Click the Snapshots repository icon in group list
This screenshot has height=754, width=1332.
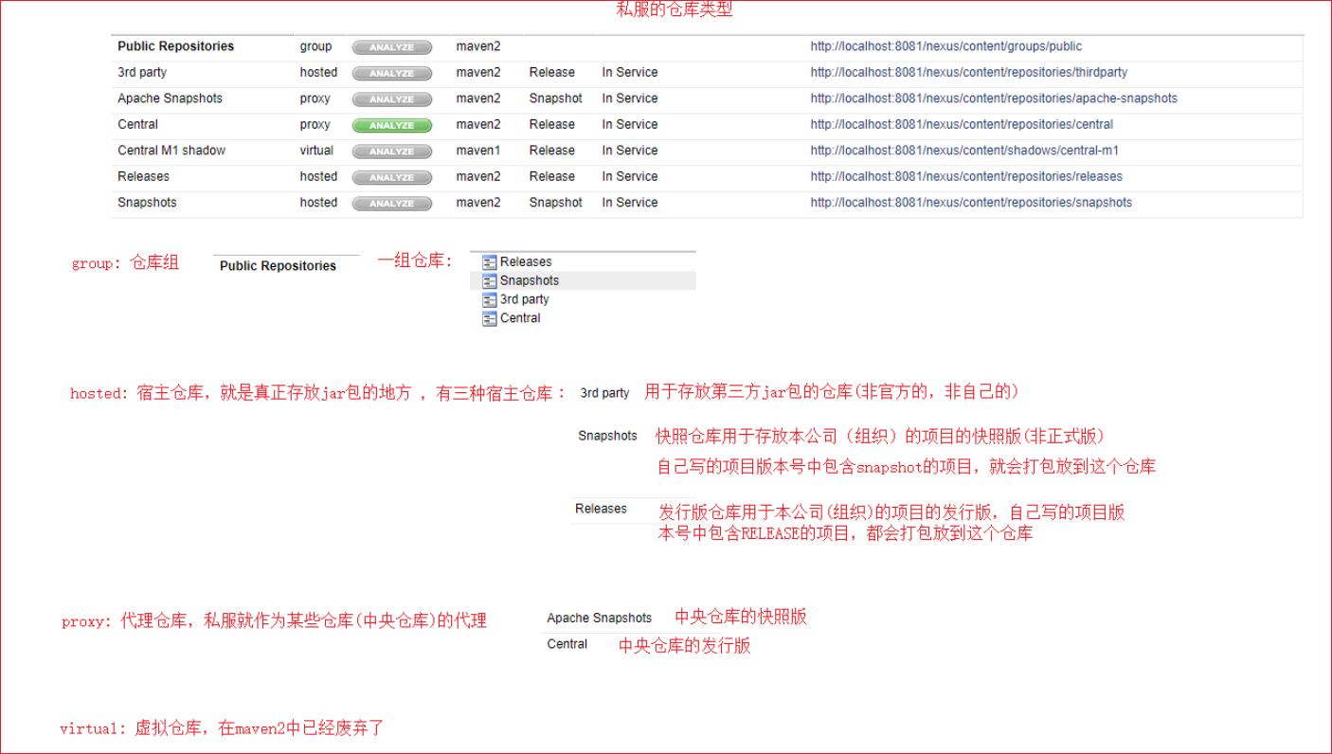(x=489, y=281)
